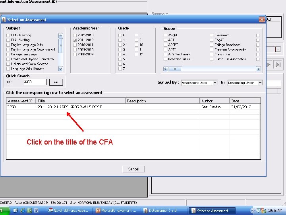This screenshot has height=215, width=286.
Task: Check grade 1 checkbox
Action: click(x=120, y=40)
